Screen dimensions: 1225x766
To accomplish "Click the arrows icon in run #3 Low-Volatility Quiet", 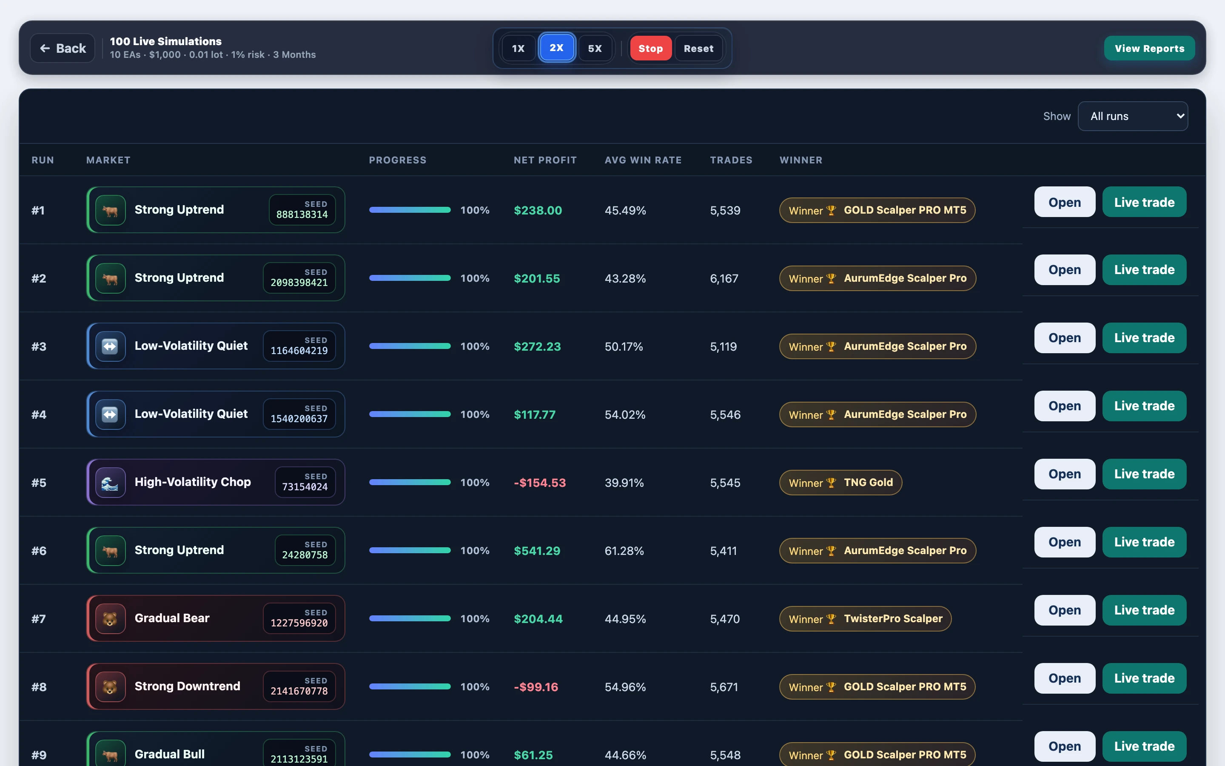I will pyautogui.click(x=110, y=346).
